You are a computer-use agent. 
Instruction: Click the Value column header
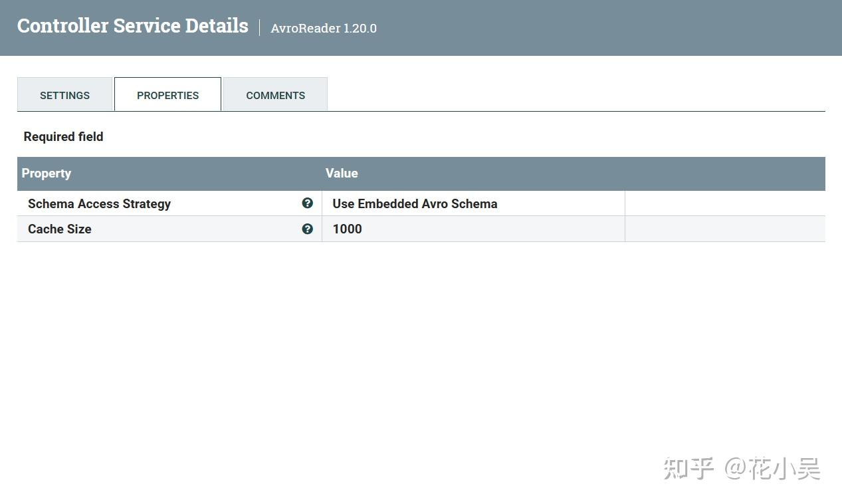[x=342, y=173]
